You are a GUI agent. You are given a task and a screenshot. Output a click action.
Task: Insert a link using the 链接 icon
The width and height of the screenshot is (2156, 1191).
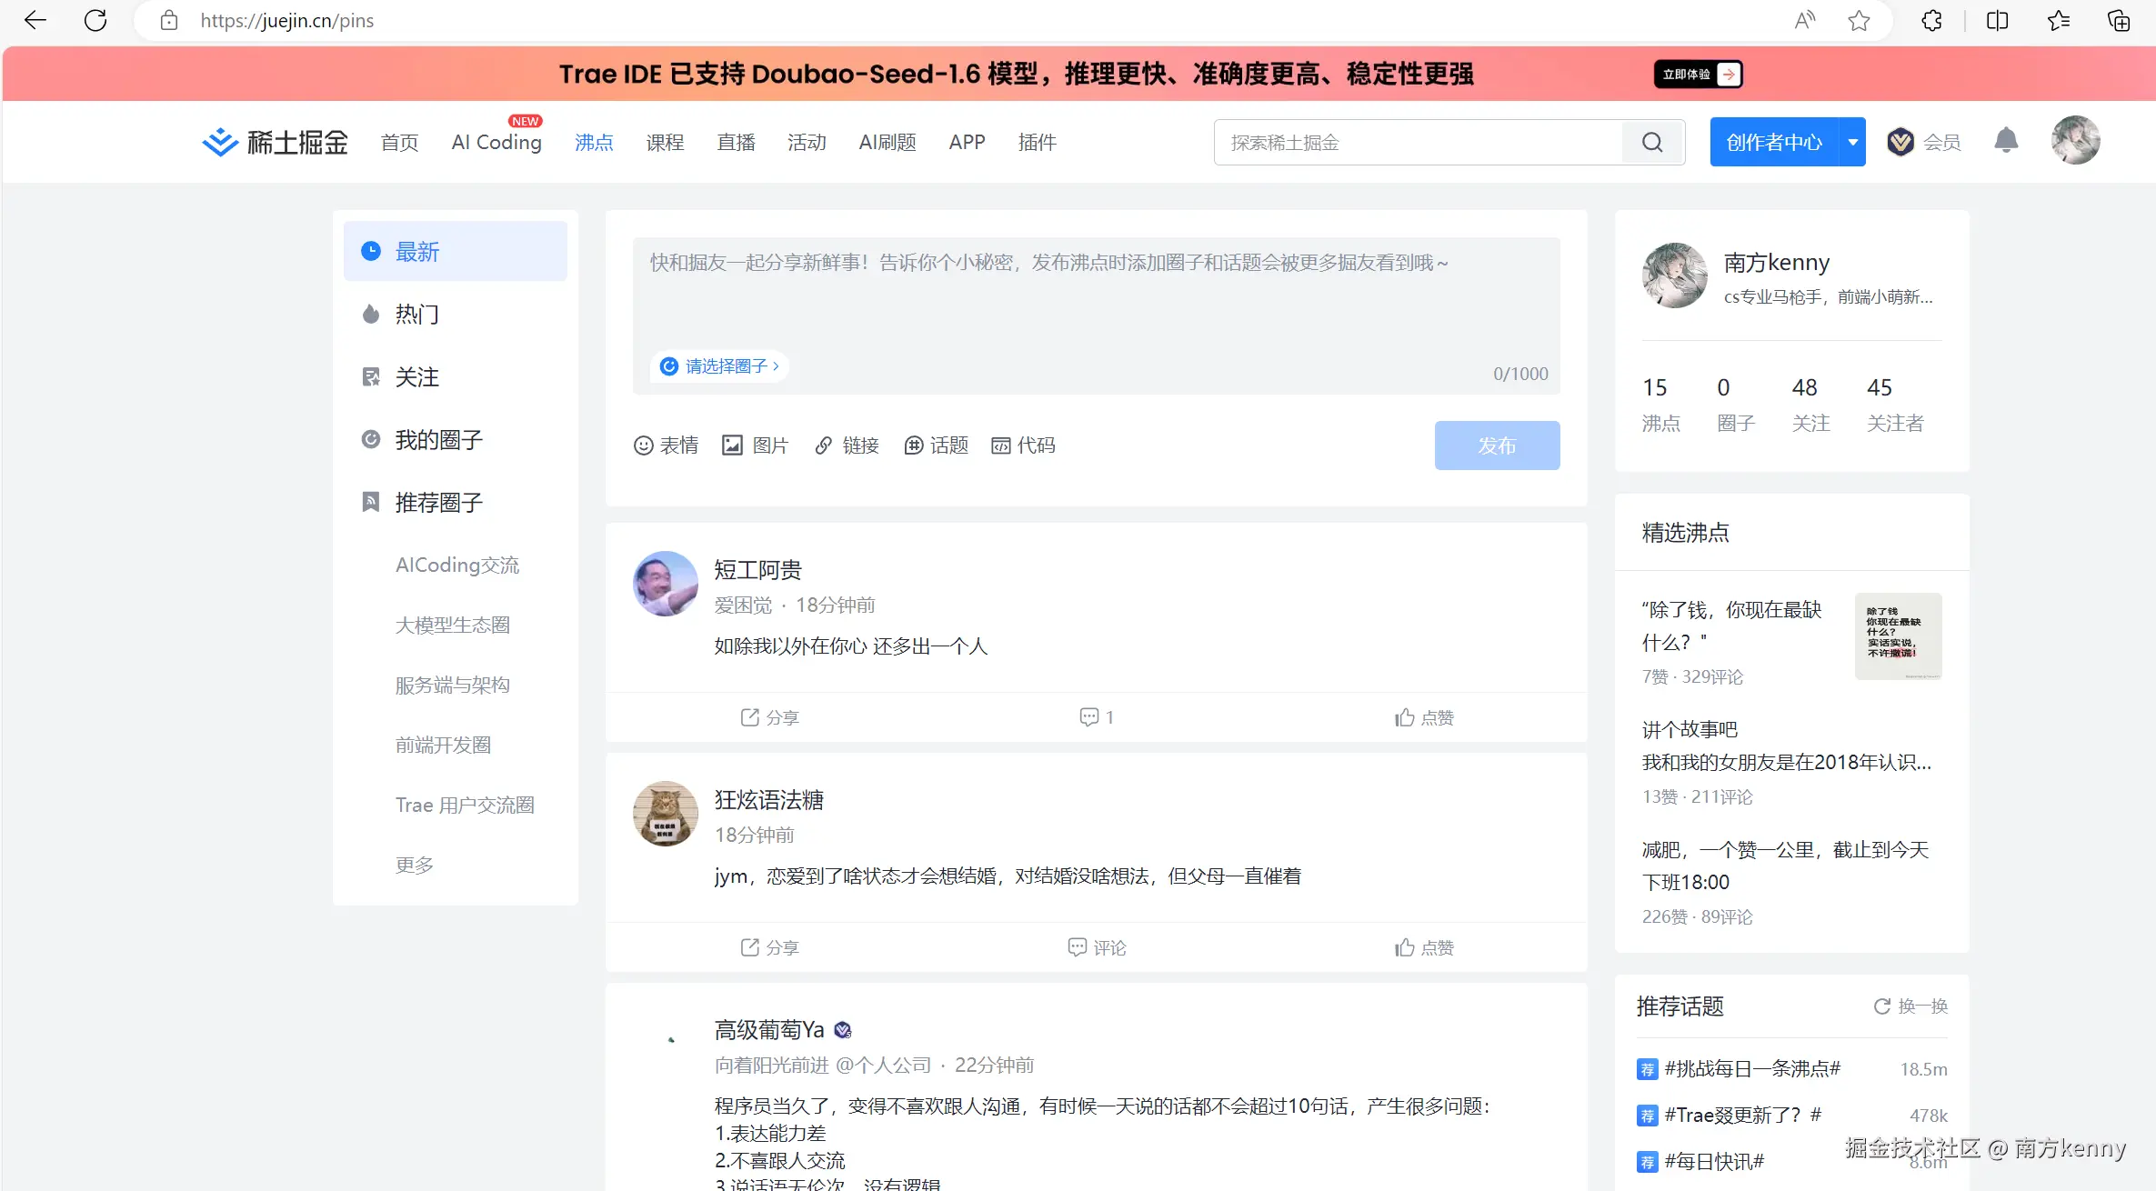pyautogui.click(x=846, y=445)
